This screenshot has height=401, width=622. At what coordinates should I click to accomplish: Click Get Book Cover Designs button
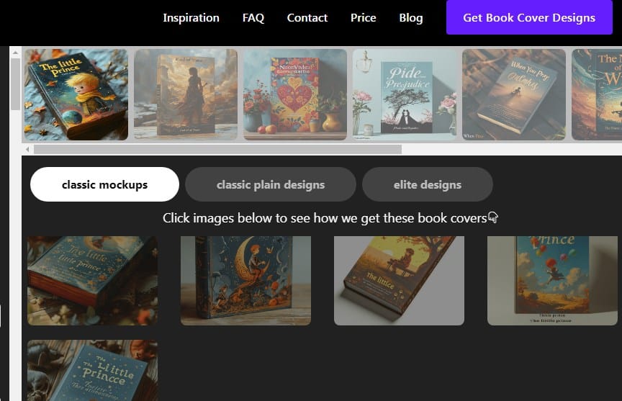[529, 17]
